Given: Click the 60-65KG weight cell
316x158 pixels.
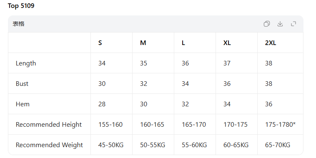Looking at the screenshot, I should (x=236, y=145).
